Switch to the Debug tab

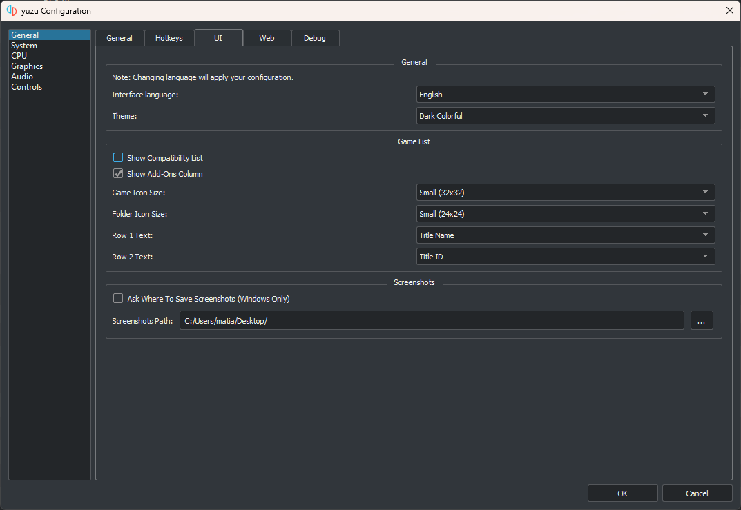pyautogui.click(x=315, y=38)
